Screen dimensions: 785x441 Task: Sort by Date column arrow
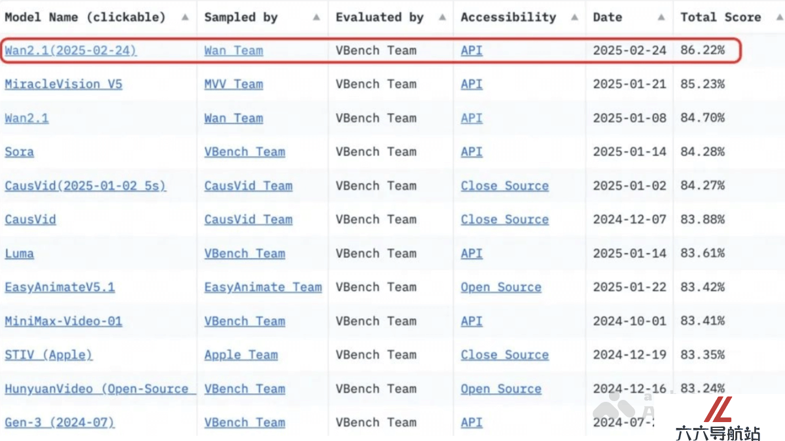click(661, 18)
